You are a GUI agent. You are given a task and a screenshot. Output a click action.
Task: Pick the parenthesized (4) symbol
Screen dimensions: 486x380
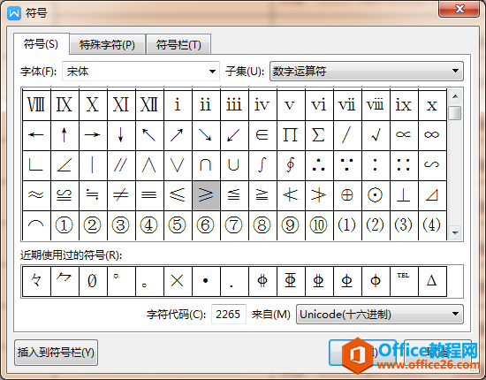[x=432, y=225]
